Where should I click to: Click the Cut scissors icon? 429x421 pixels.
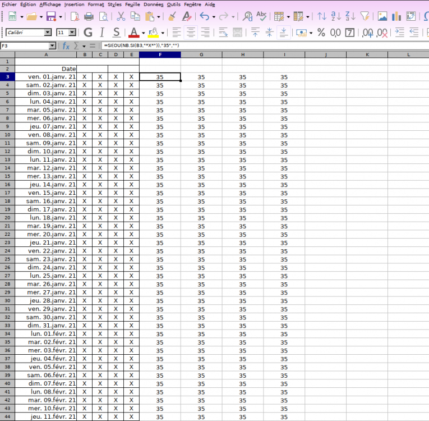pyautogui.click(x=121, y=17)
